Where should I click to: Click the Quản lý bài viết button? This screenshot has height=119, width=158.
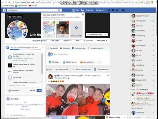[x=62, y=69]
